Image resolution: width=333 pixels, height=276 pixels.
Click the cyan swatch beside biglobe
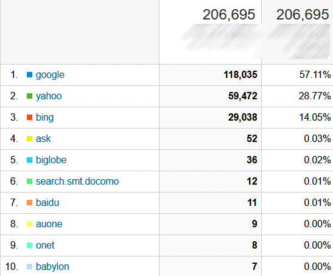coord(29,160)
